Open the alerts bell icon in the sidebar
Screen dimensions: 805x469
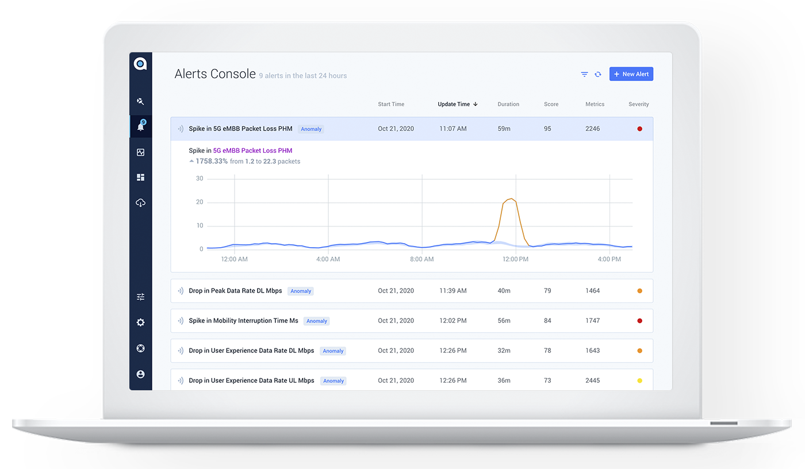pyautogui.click(x=141, y=126)
